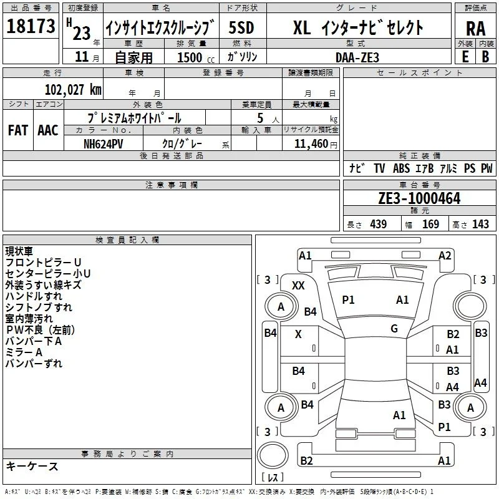Click the セールスポイント section header
Image resolution: width=499 pixels, height=499 pixels.
pos(419,72)
